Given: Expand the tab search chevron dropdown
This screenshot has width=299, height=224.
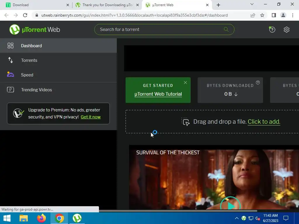Looking at the screenshot, I should (252, 4).
